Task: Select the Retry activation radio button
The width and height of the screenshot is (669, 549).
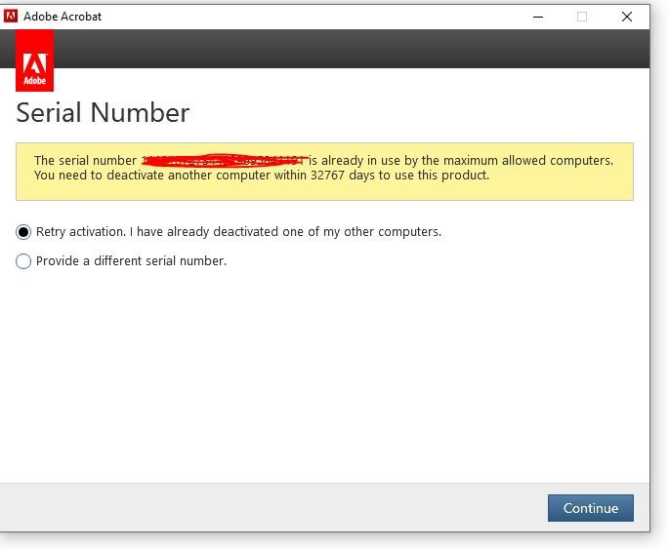Action: (23, 232)
